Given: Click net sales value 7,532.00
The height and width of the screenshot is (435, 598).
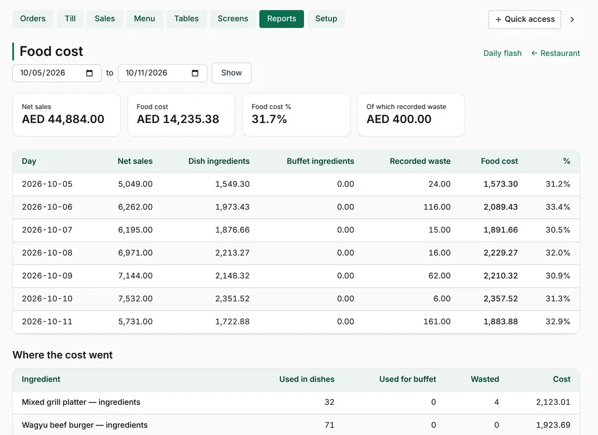Looking at the screenshot, I should coord(135,299).
